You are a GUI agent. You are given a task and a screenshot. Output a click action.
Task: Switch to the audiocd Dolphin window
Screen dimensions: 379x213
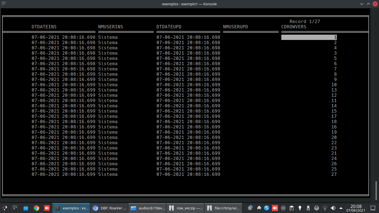coord(147,208)
